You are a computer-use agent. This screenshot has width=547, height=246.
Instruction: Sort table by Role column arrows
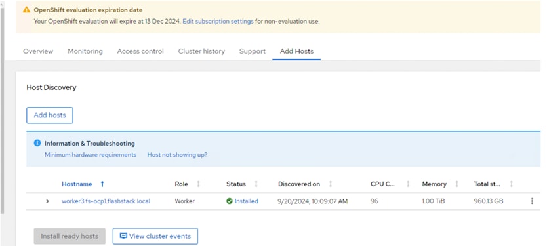[x=199, y=184]
